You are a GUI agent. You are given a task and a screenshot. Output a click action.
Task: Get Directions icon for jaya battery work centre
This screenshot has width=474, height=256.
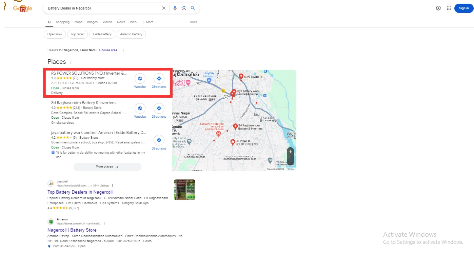click(x=159, y=140)
